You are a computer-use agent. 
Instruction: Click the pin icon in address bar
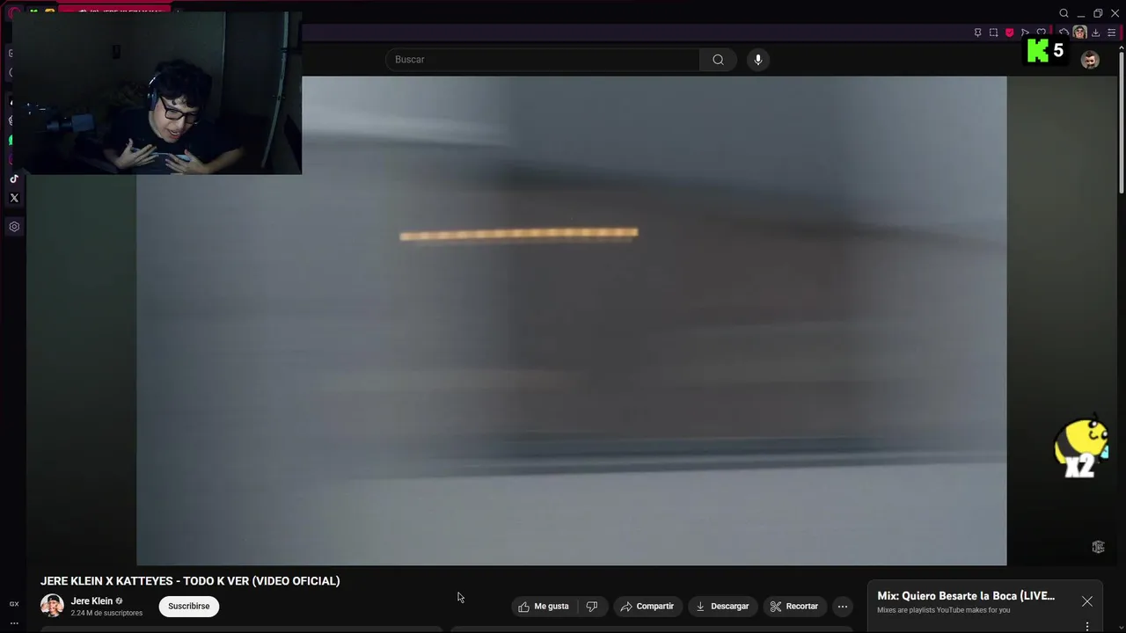[977, 33]
